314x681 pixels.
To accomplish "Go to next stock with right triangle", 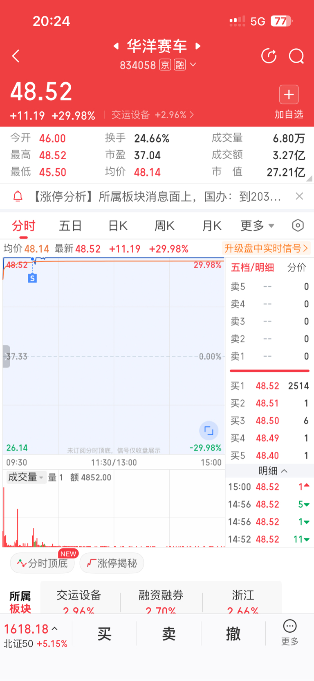I will pyautogui.click(x=198, y=46).
